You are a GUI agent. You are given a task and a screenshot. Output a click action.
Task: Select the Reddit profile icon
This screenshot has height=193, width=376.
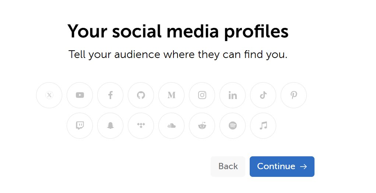pos(202,126)
